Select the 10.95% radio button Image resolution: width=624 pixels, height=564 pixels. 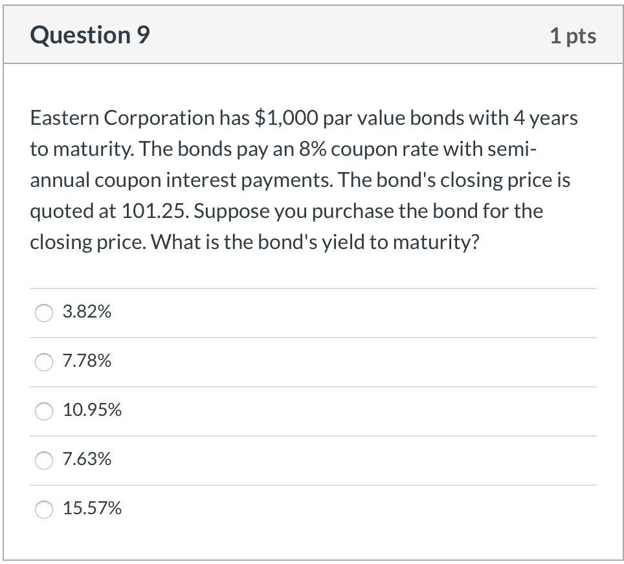[43, 411]
